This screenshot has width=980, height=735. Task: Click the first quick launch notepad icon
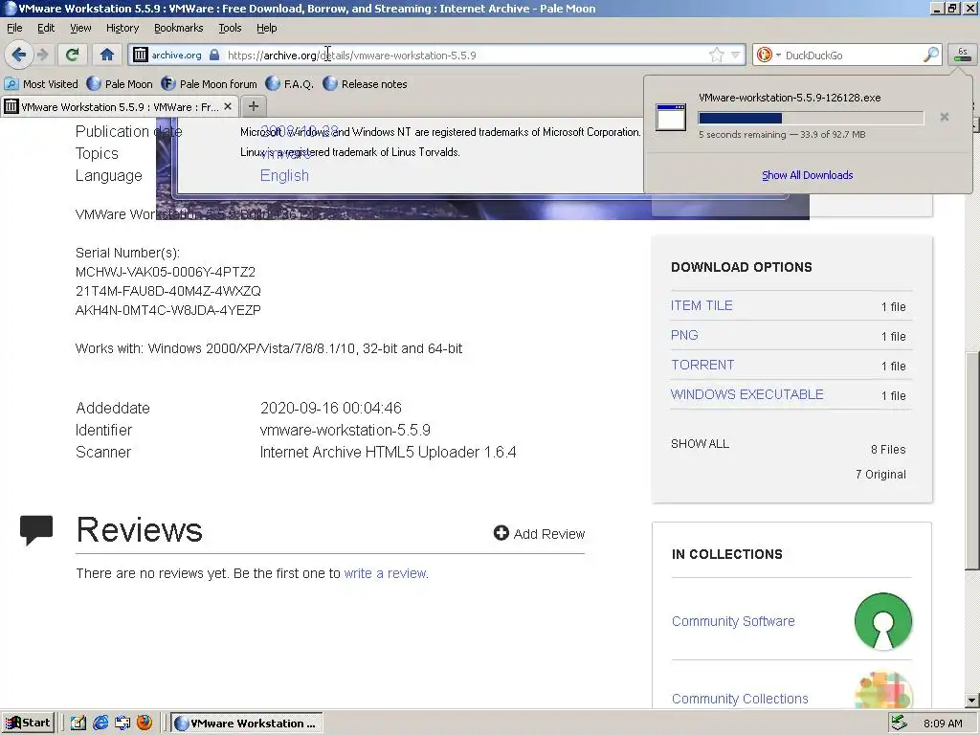tap(78, 724)
